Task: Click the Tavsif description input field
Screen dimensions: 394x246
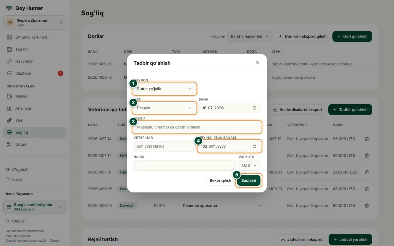Action: pyautogui.click(x=197, y=127)
